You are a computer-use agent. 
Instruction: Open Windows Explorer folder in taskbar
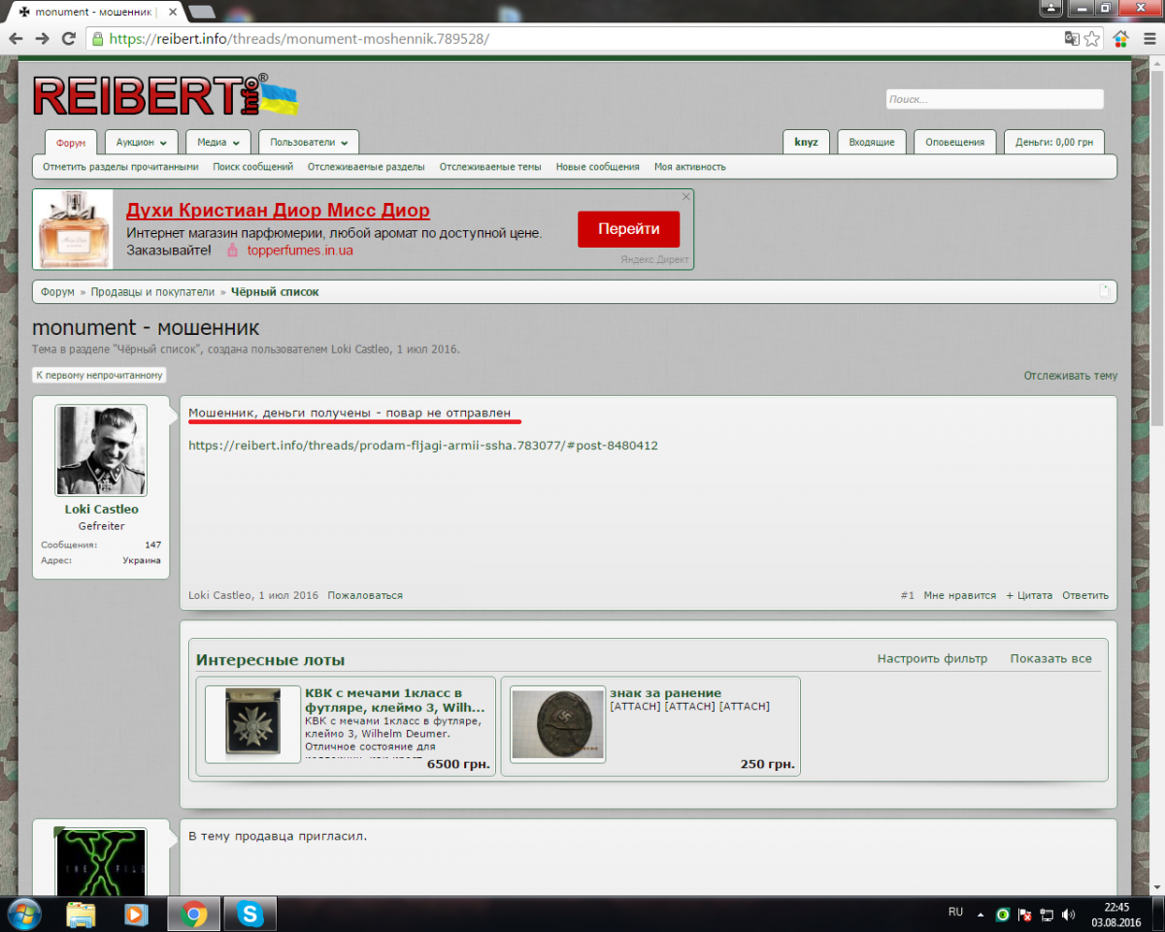pyautogui.click(x=82, y=914)
